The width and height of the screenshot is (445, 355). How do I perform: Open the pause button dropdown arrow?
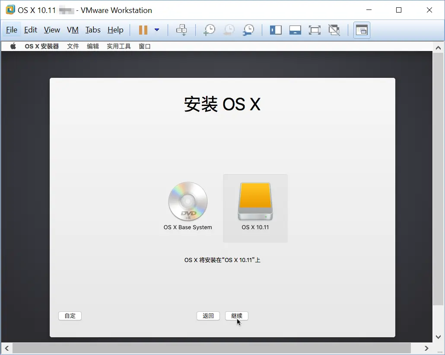pyautogui.click(x=156, y=30)
